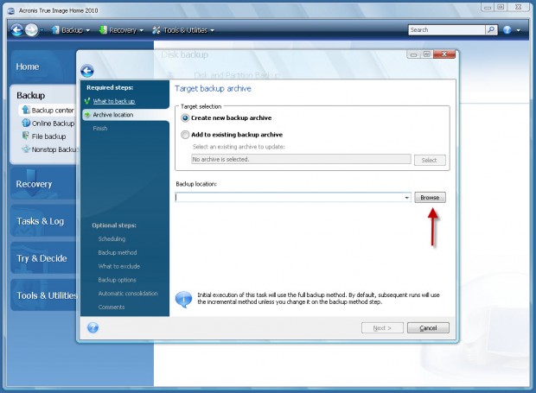Click the green checkmark beside What to back up
Viewport: 536px width, 393px height.
(87, 101)
